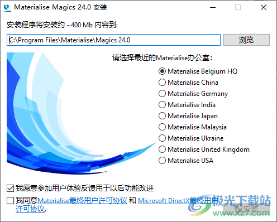Click the installation path input field
The width and height of the screenshot is (277, 222).
(113, 40)
